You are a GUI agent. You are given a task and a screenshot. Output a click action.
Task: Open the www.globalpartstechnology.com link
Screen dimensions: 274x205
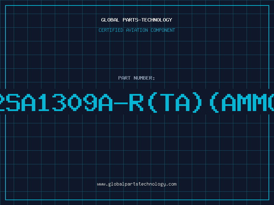tap(137, 184)
